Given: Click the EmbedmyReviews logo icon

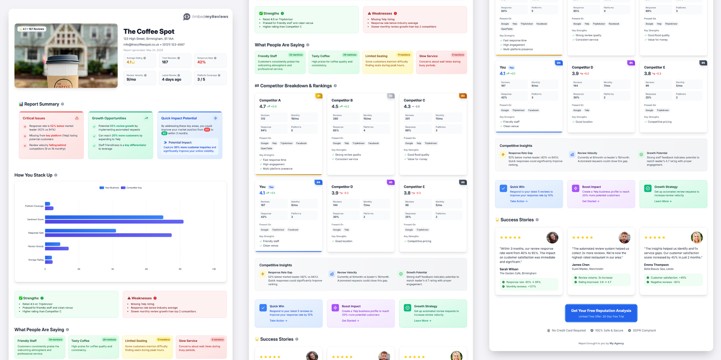Looking at the screenshot, I should 187,17.
